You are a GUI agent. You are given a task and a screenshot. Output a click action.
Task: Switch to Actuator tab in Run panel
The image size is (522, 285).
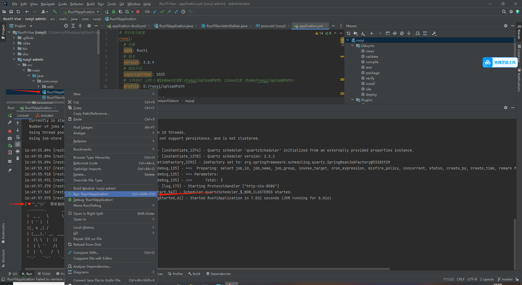(44, 115)
